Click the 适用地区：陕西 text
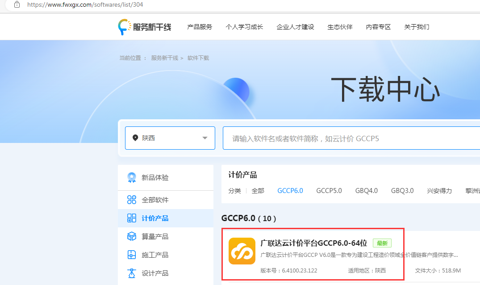The image size is (480, 285). (367, 270)
